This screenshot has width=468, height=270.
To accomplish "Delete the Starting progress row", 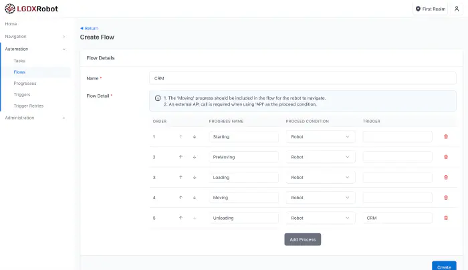I will coord(446,136).
